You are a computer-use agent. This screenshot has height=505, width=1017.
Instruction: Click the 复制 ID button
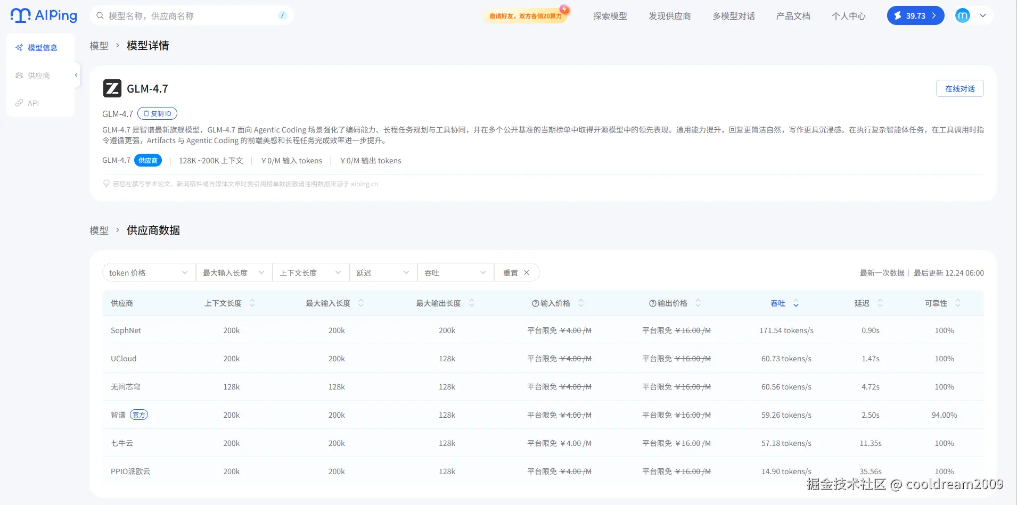tap(157, 113)
